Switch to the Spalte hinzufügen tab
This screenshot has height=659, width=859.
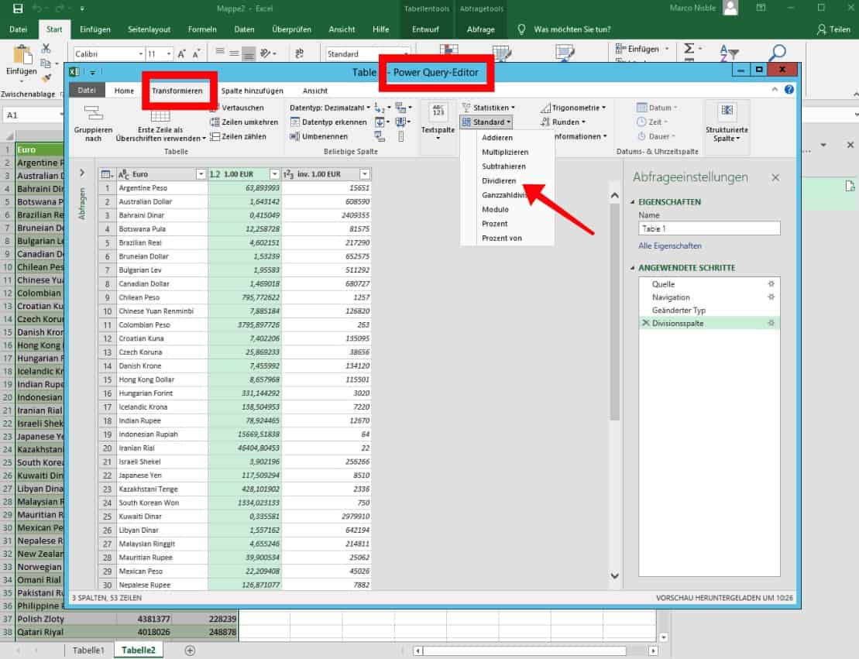[253, 91]
